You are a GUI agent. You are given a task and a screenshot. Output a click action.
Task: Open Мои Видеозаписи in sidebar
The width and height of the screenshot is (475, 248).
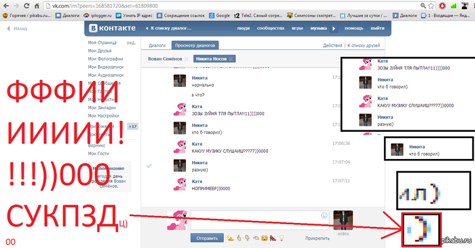pyautogui.click(x=106, y=67)
